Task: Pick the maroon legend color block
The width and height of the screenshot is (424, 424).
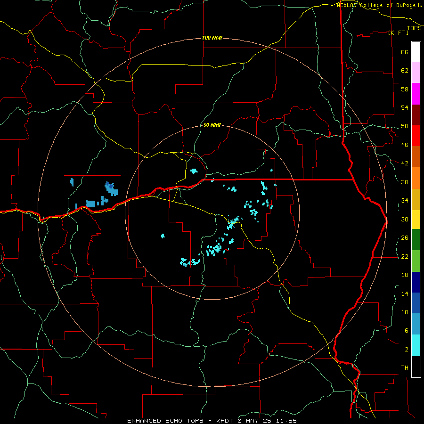Action: pyautogui.click(x=416, y=115)
